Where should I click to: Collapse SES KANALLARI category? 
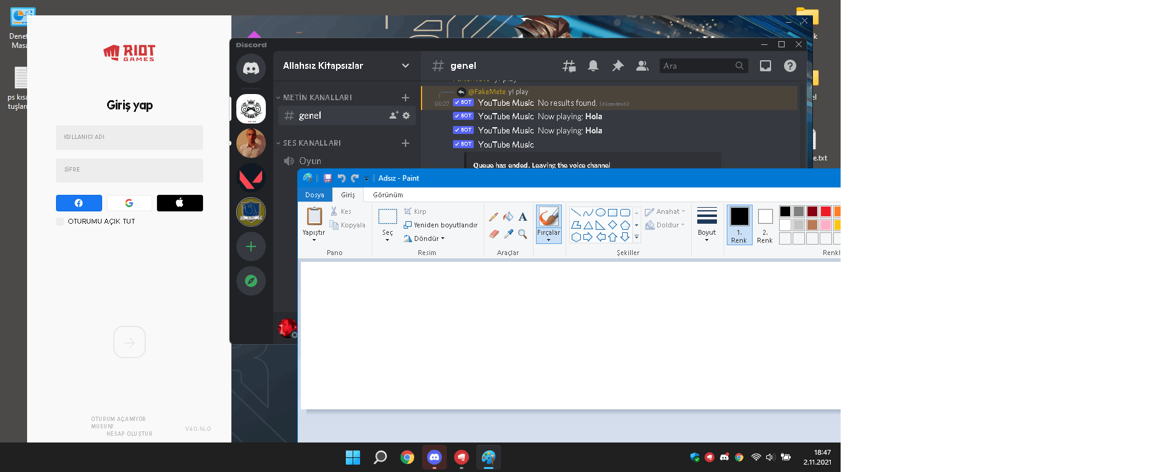pos(308,143)
